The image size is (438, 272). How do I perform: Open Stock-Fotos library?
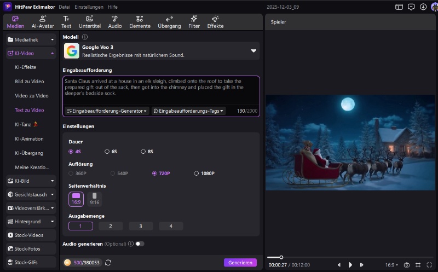coord(31,248)
